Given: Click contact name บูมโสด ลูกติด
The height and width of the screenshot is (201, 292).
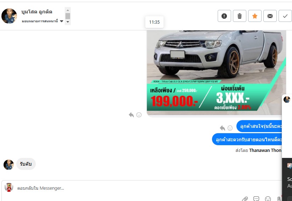Looking at the screenshot, I should (x=37, y=12).
